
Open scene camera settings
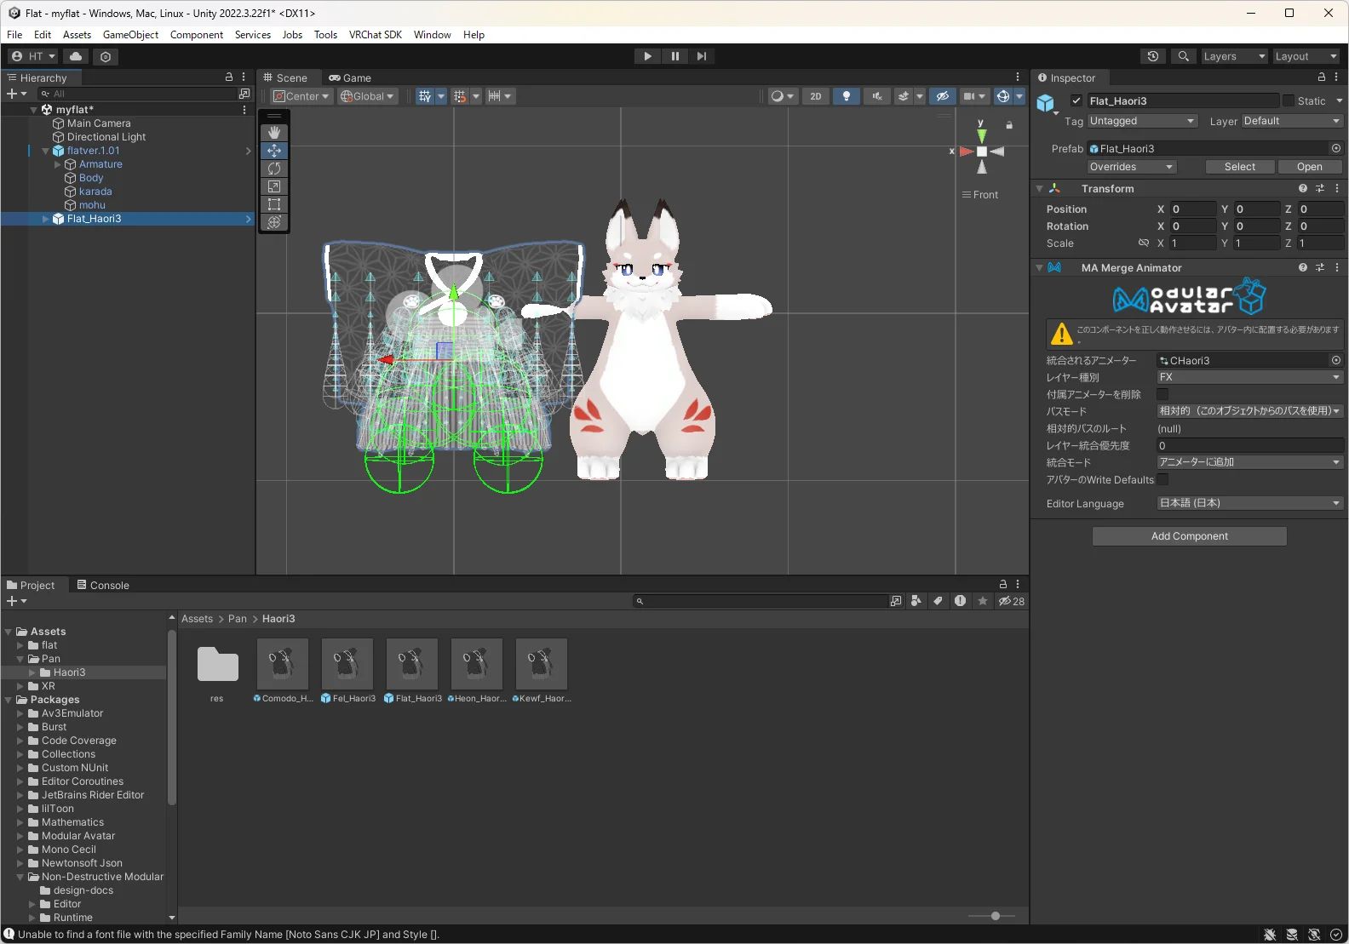(x=973, y=96)
